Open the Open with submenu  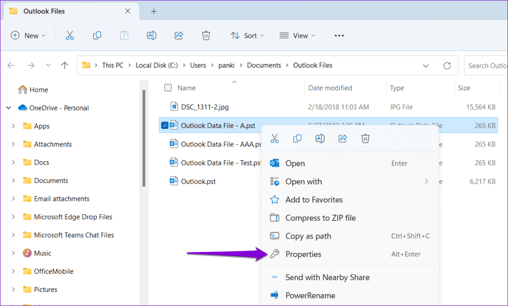pos(350,182)
